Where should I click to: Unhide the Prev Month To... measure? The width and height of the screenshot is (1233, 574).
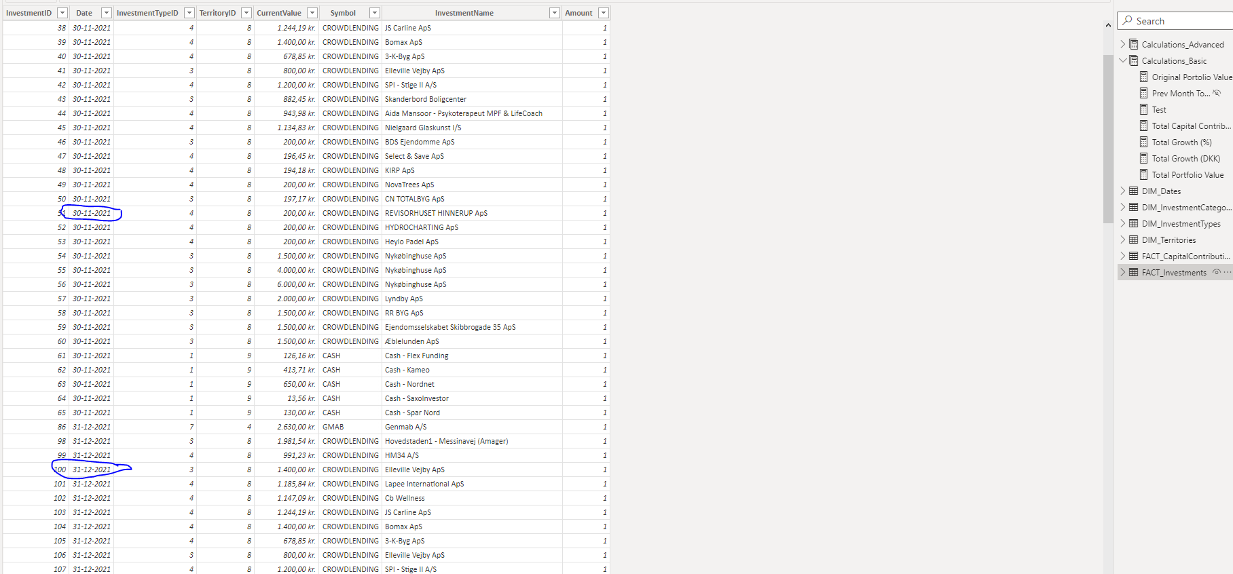(1217, 93)
